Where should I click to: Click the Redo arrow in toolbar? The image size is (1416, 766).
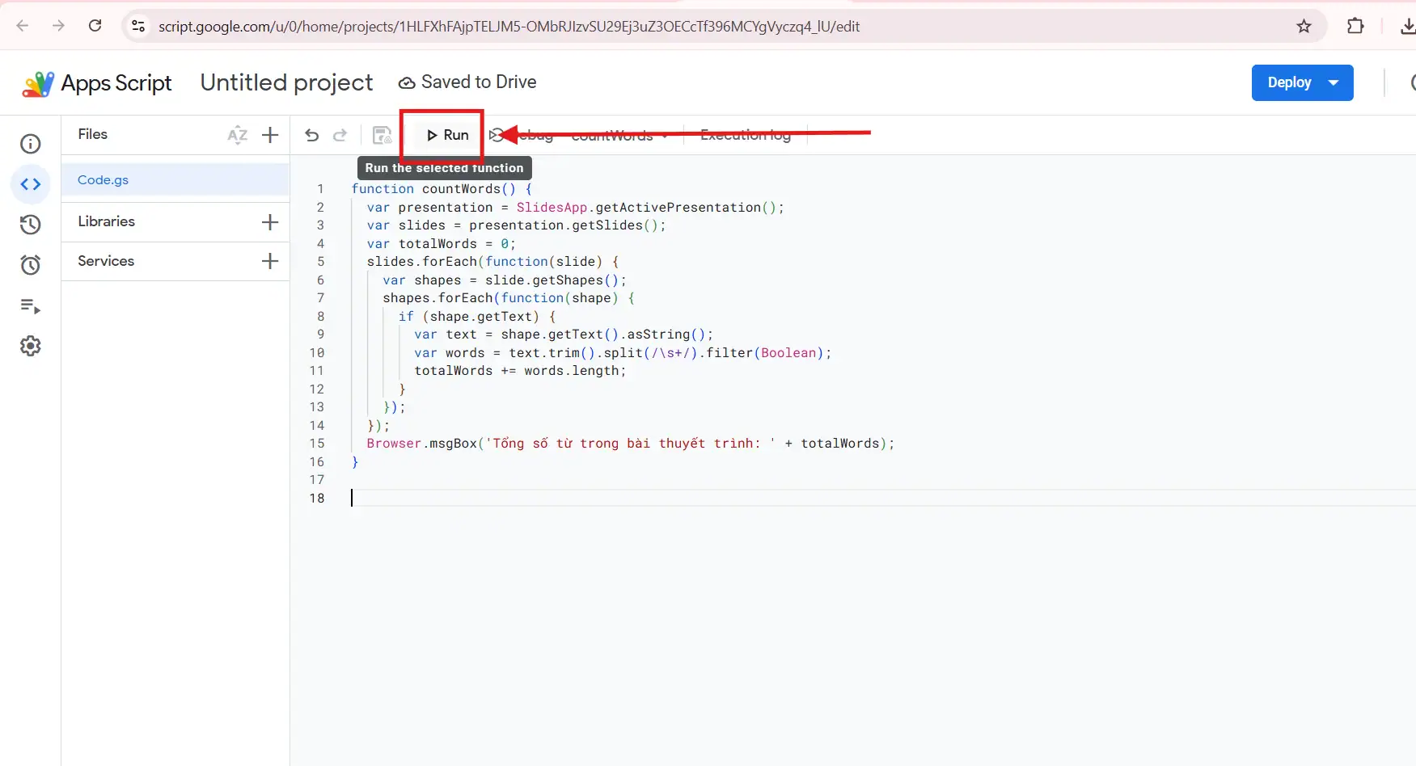pos(340,135)
